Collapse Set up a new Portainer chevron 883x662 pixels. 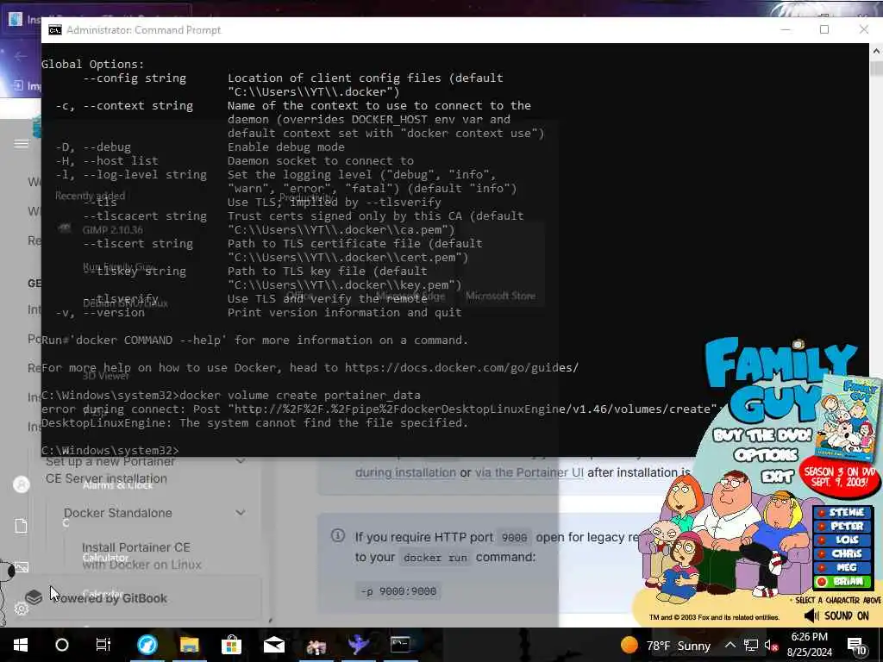(x=241, y=461)
